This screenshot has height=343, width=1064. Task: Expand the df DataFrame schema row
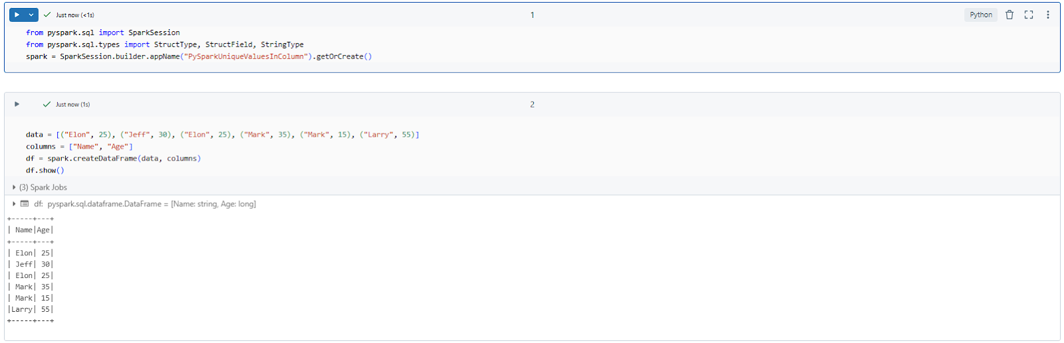point(14,204)
